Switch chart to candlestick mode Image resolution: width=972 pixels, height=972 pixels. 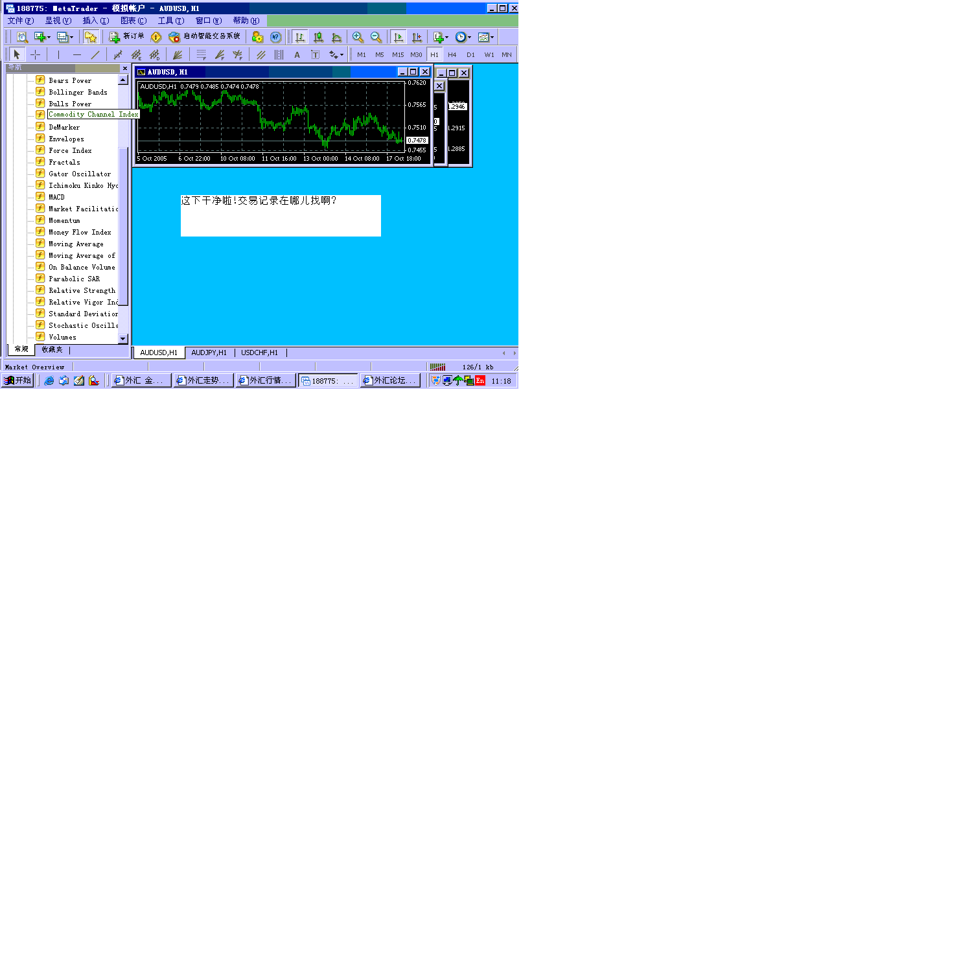318,37
